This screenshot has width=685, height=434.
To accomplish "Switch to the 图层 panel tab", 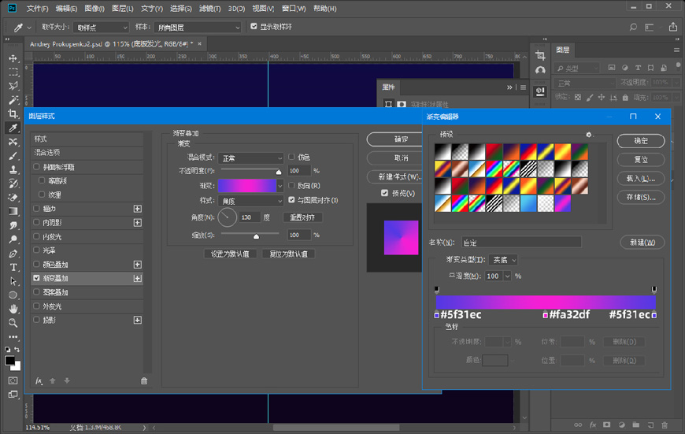I will click(563, 50).
